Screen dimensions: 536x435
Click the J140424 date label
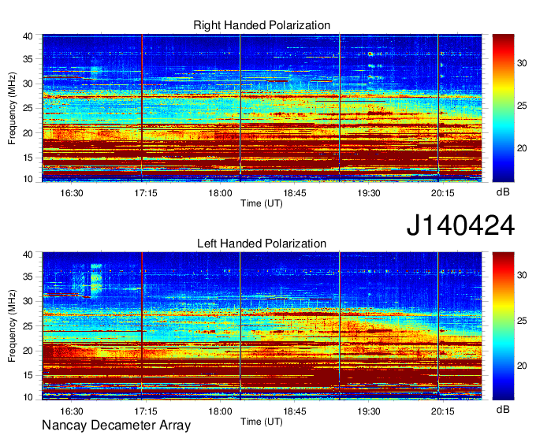pyautogui.click(x=460, y=225)
